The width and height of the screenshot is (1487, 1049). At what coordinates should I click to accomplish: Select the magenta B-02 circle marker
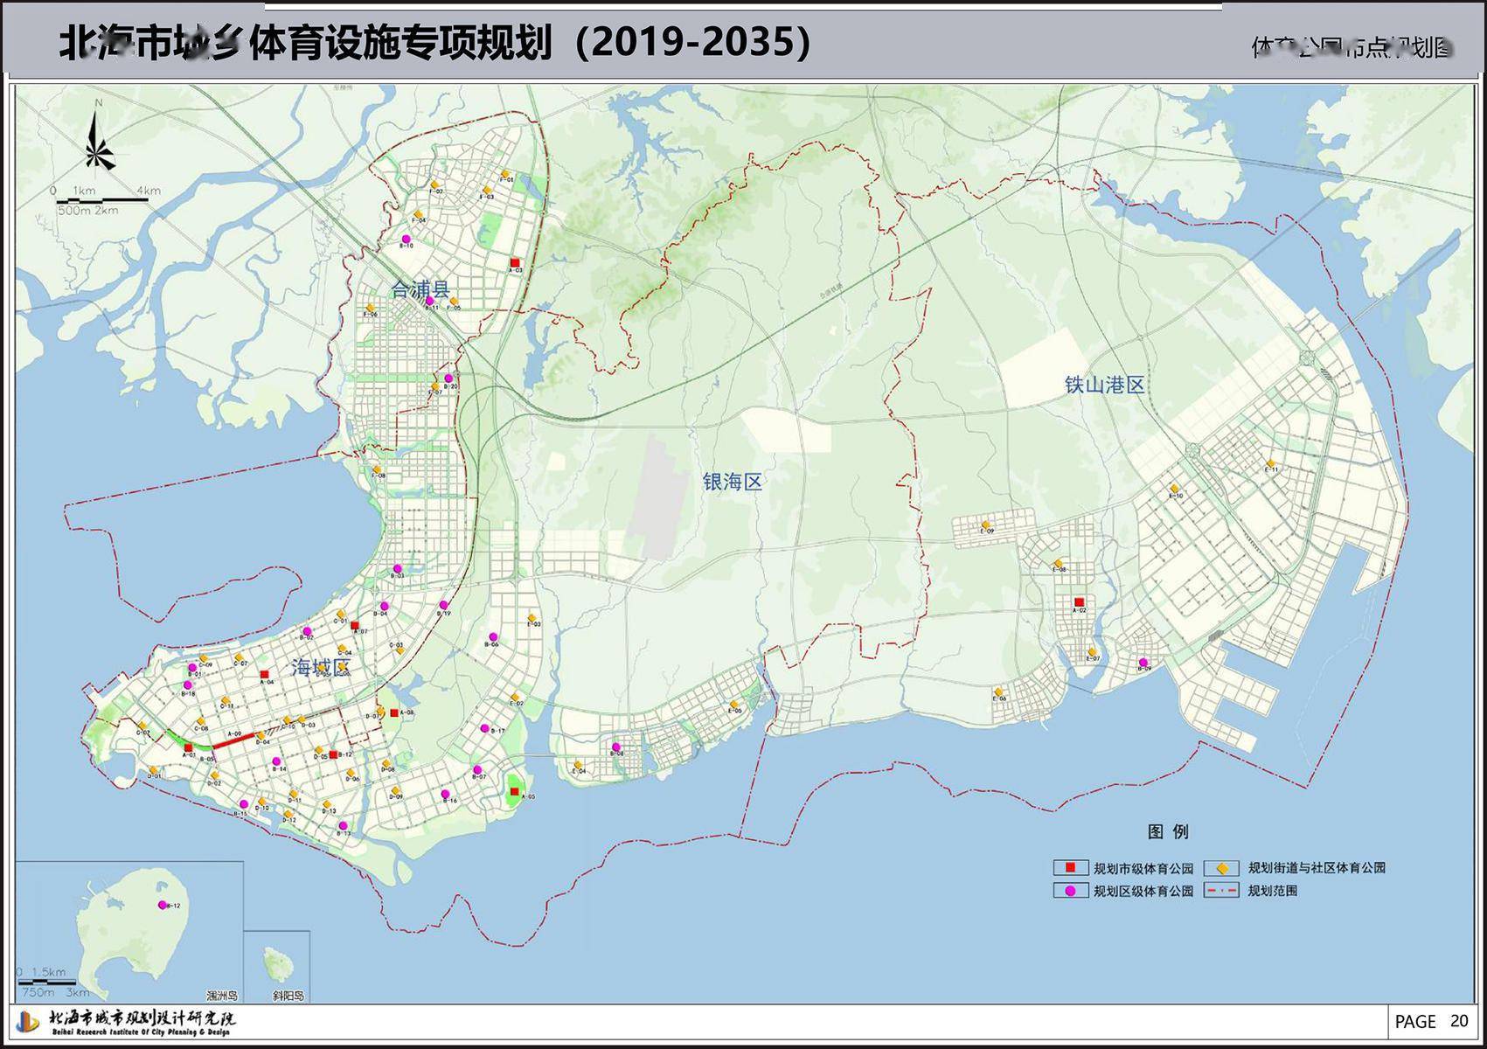tap(307, 631)
